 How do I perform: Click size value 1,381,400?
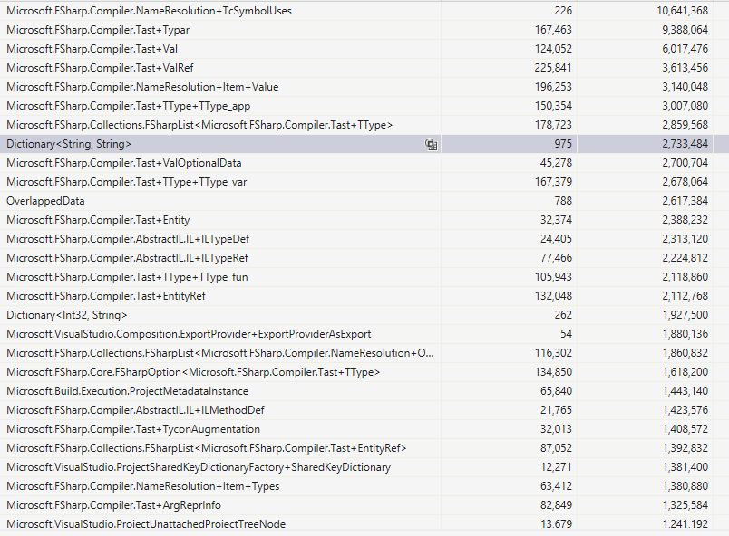click(685, 467)
